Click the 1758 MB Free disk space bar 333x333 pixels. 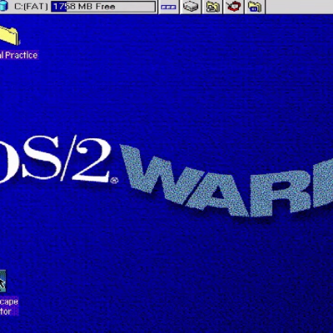point(103,7)
